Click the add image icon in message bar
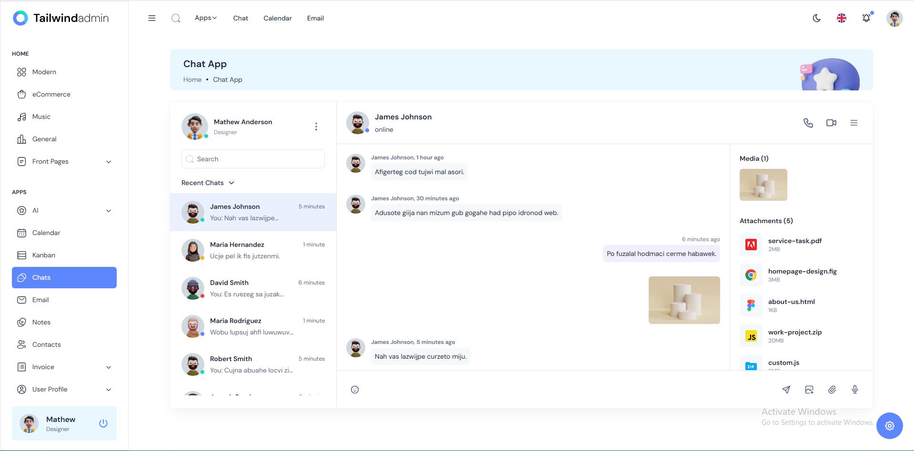This screenshot has width=914, height=451. [809, 390]
